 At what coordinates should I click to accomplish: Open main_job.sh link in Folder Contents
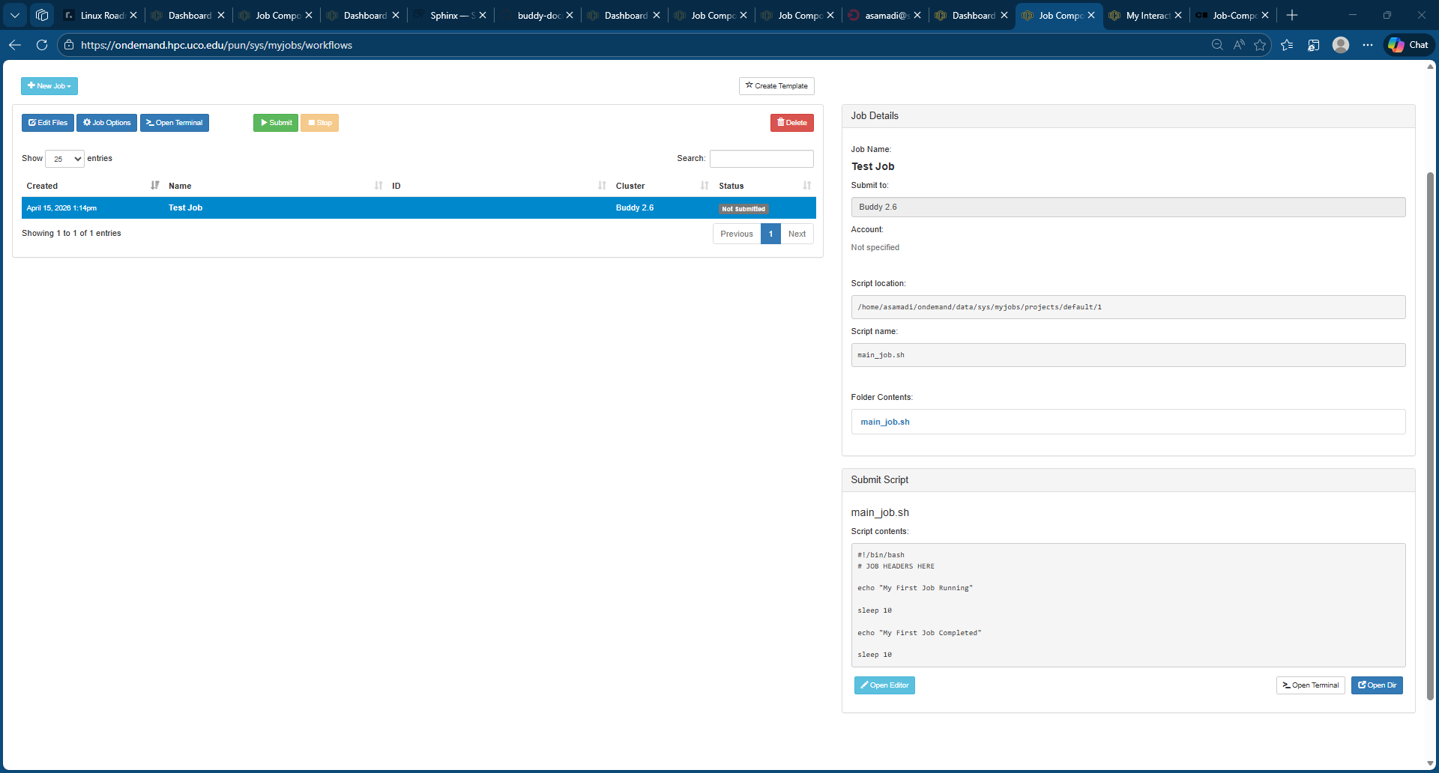click(x=885, y=422)
